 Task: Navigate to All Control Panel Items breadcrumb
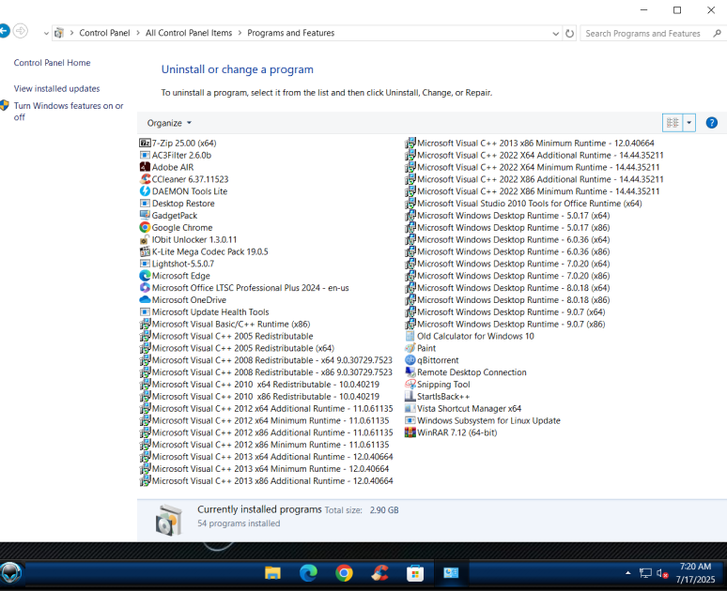coord(189,33)
